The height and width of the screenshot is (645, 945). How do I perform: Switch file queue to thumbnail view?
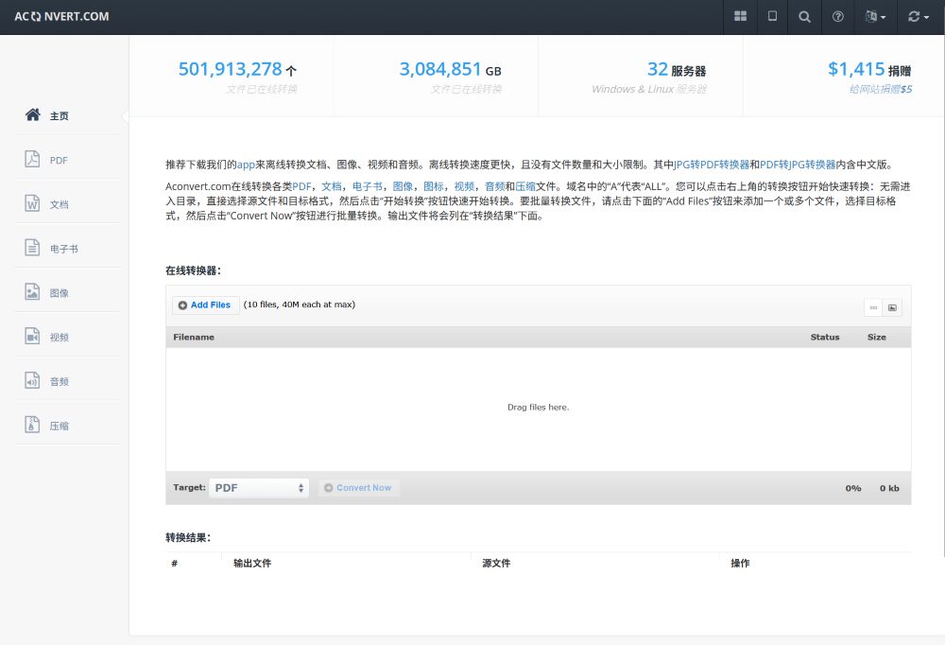coord(892,307)
